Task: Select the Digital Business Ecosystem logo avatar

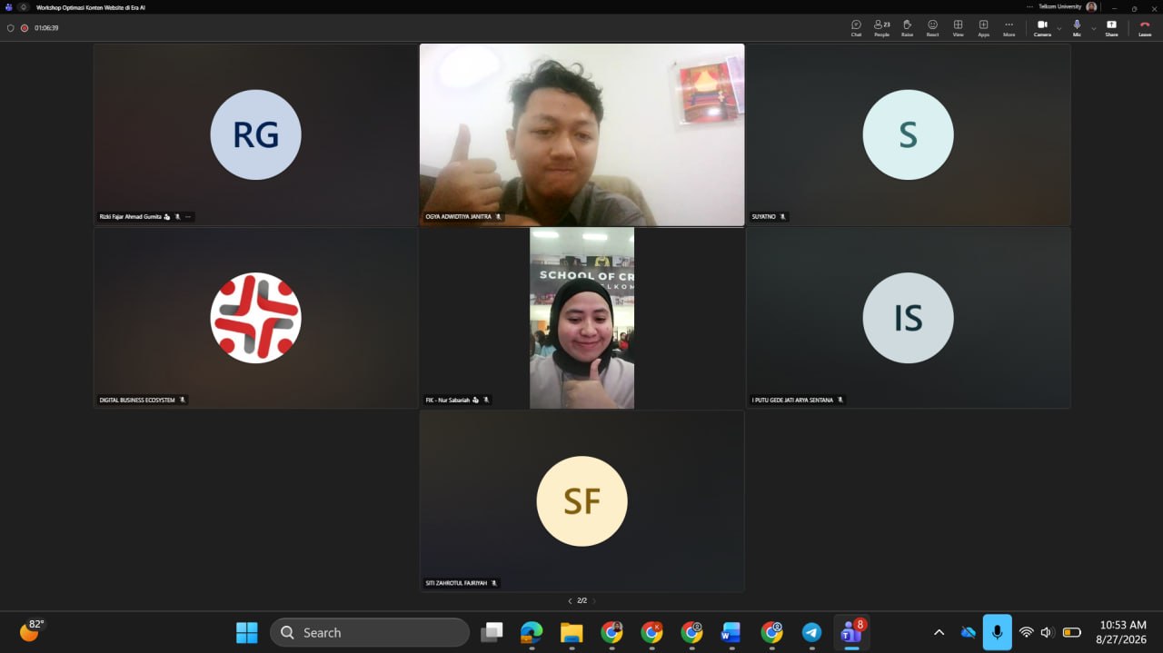Action: coord(255,318)
